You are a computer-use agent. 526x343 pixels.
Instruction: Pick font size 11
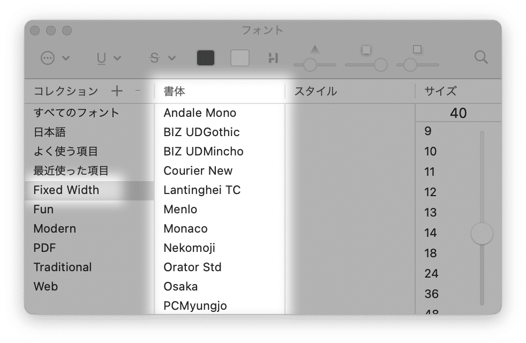430,172
